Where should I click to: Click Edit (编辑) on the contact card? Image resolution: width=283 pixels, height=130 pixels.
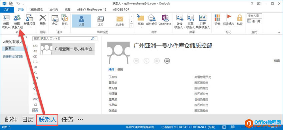[277, 61]
